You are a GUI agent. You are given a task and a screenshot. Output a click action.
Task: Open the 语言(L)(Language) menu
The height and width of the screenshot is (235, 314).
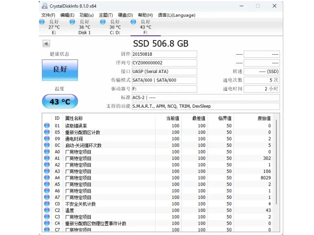click(177, 15)
